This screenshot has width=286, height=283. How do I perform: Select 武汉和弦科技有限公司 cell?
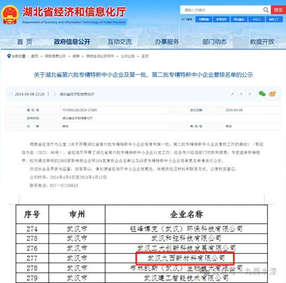pos(186,238)
